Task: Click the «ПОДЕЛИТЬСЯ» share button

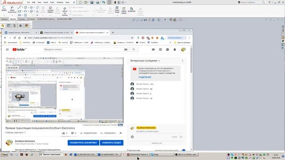Action: 89,133
